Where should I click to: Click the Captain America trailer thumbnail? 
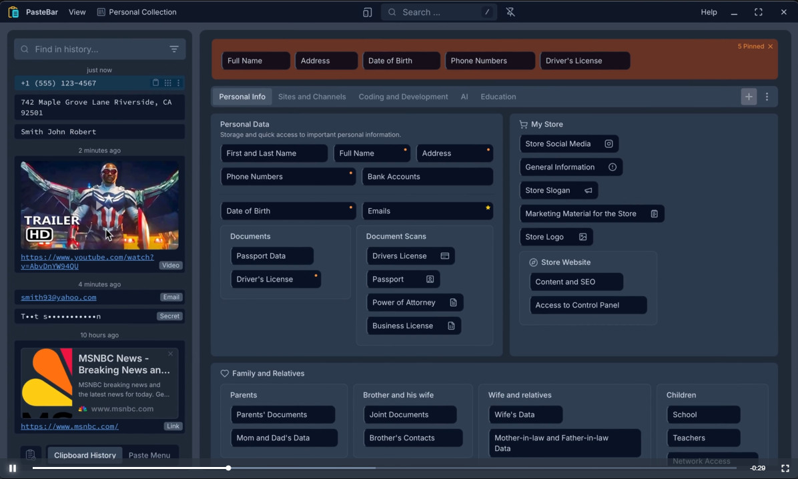(100, 205)
